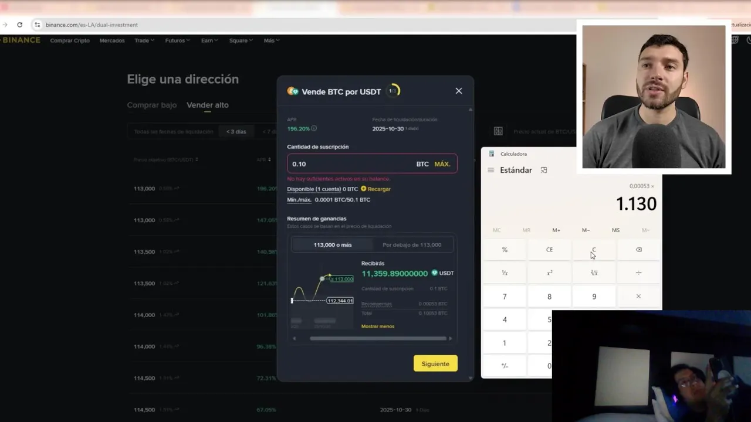Viewport: 751px width, 422px height.
Task: Click the Calculator 8 key
Action: [x=549, y=297]
